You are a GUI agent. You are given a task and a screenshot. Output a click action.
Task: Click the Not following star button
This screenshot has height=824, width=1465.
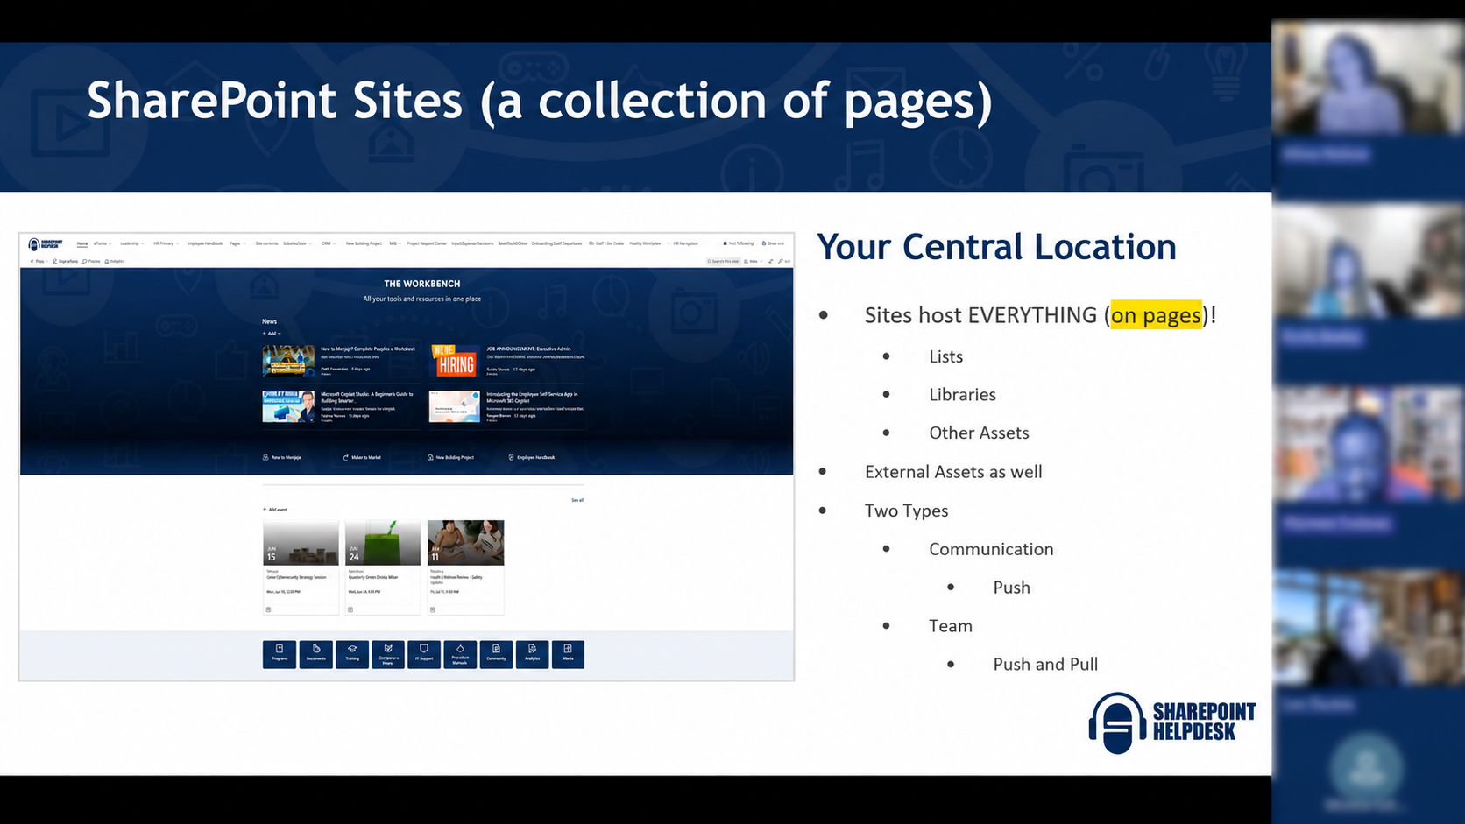click(738, 243)
